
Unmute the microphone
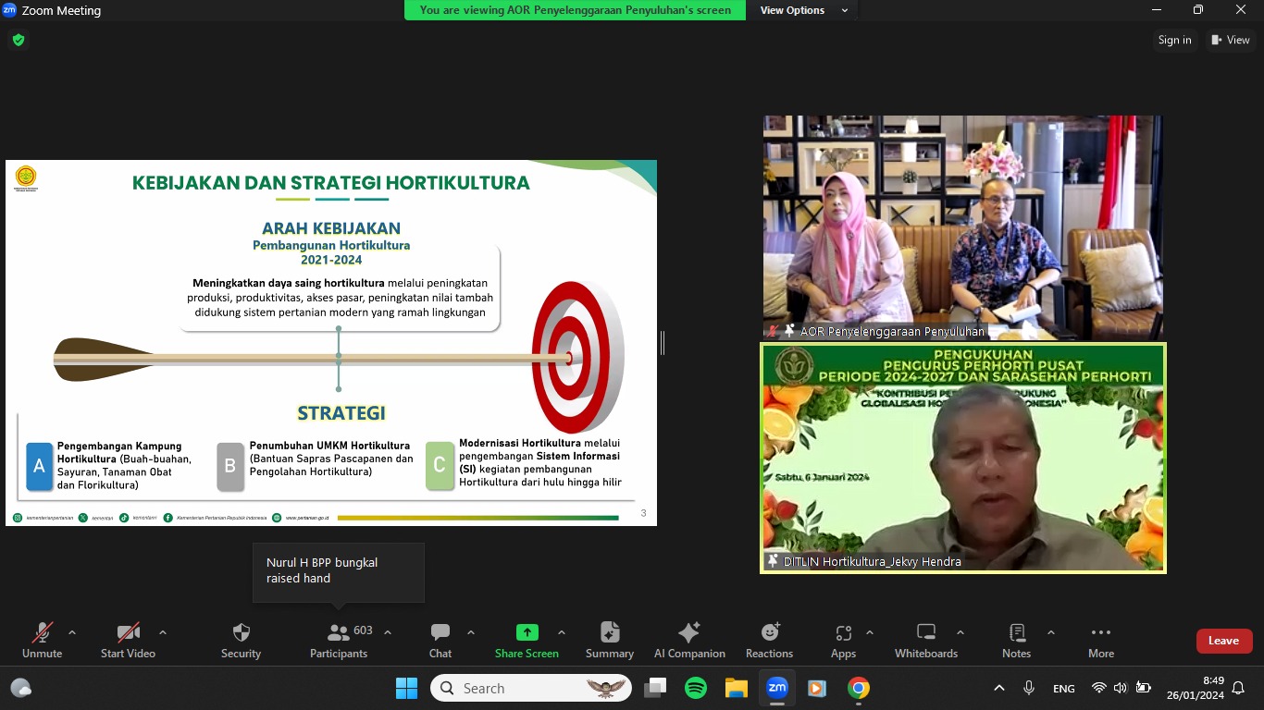[x=42, y=640]
